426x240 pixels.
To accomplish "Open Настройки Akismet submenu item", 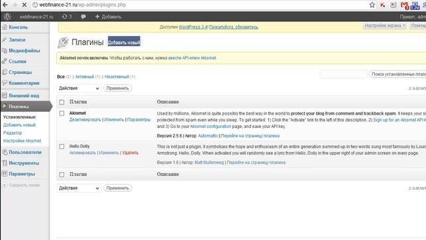I will [x=22, y=141].
